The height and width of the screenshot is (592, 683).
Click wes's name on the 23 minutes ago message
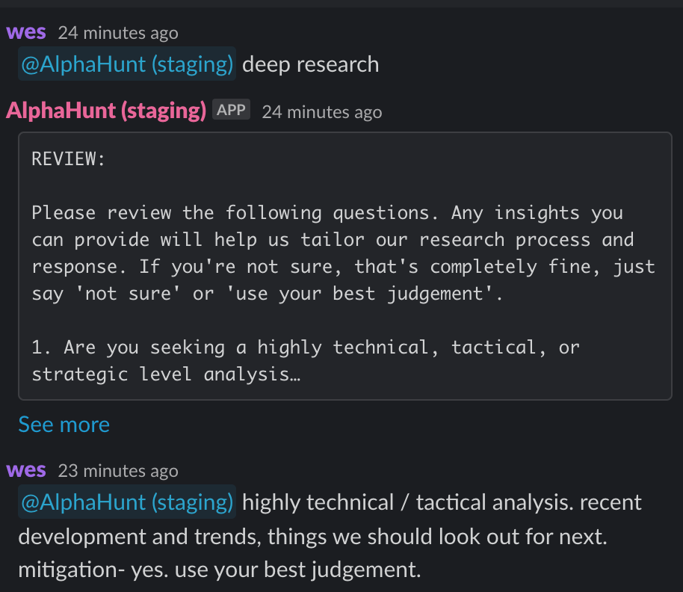[x=26, y=470]
